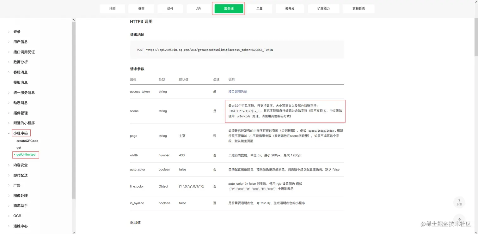
Task: Click the 小程序码 sidebar label
Action: (x=21, y=133)
